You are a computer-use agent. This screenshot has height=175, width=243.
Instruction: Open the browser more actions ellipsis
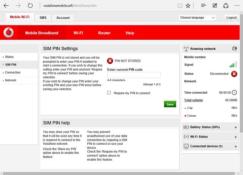point(237,6)
